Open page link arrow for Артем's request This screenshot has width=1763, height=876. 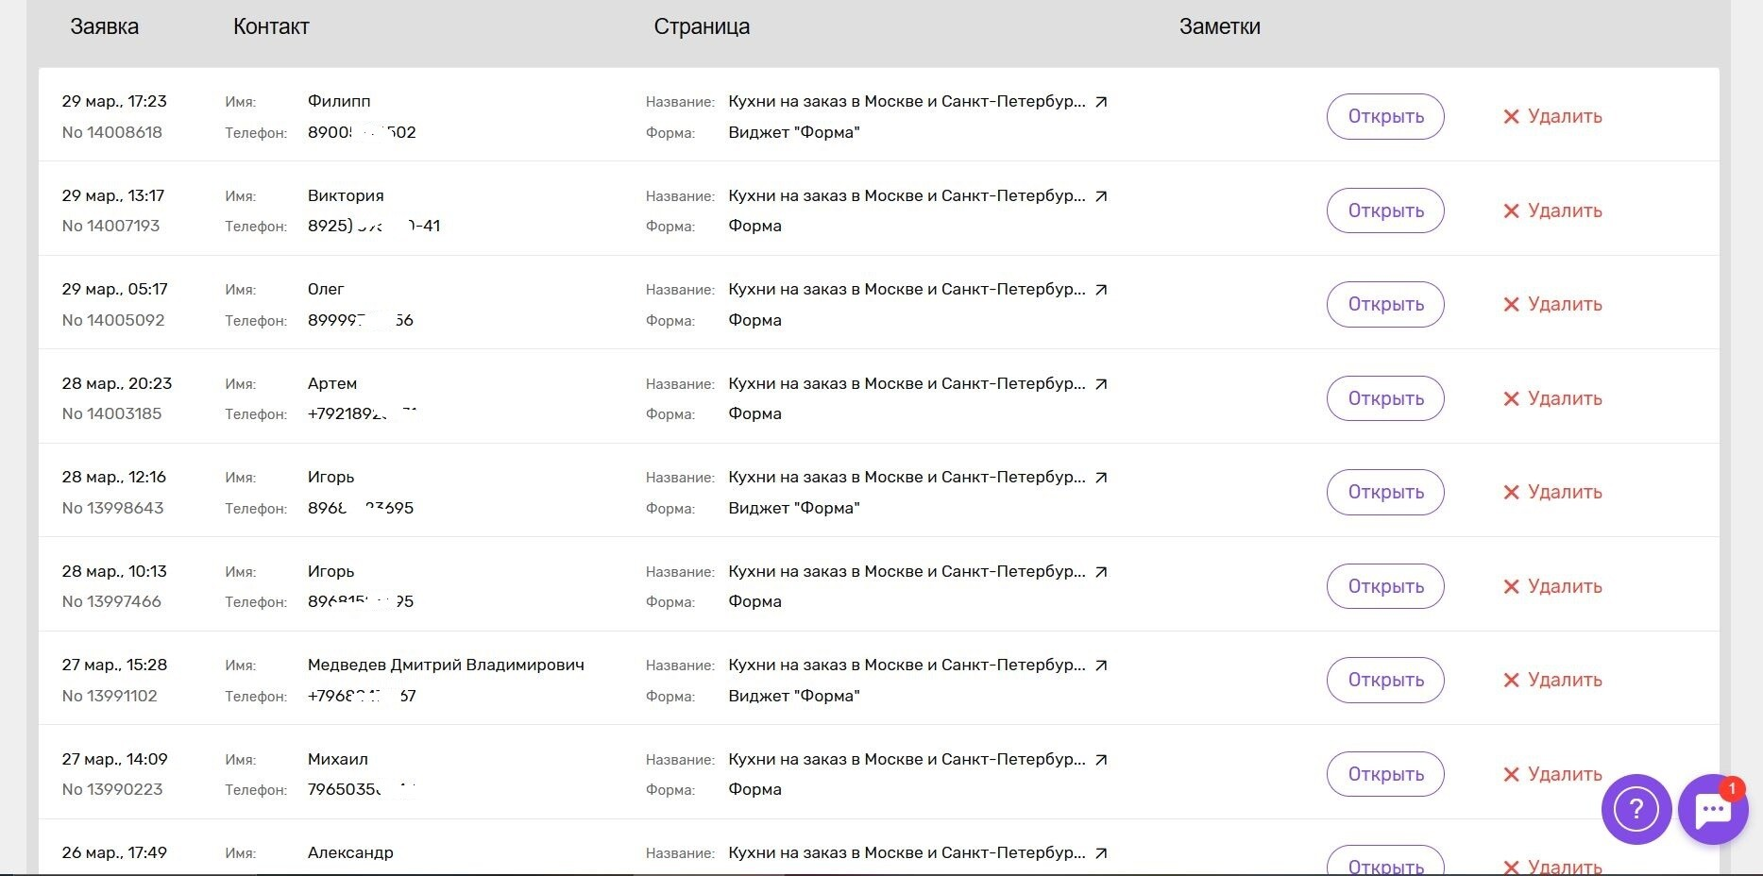[1101, 384]
